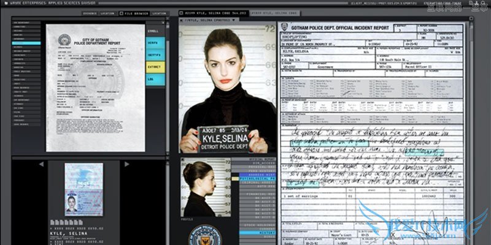
Task: Open the Location tab right of File Browser
Action: tap(160, 13)
